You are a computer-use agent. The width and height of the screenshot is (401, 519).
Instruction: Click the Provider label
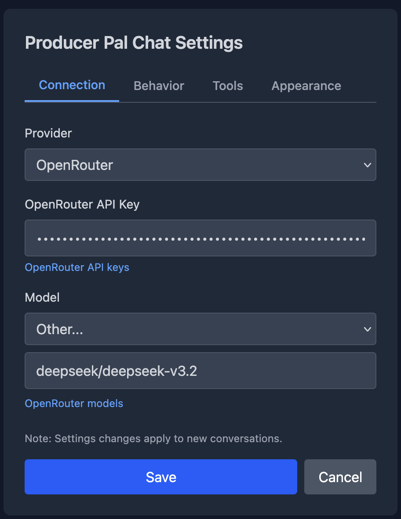[48, 133]
